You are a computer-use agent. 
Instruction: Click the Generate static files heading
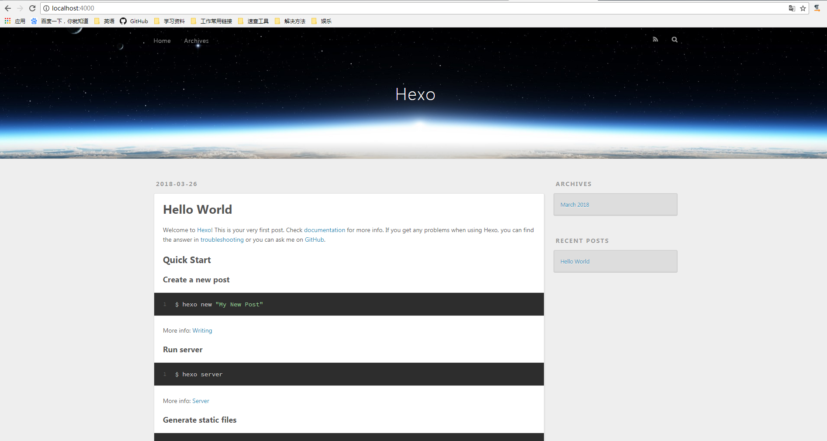[x=200, y=420]
